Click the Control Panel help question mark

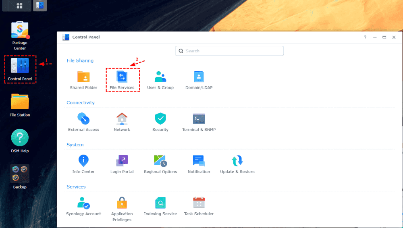(365, 37)
